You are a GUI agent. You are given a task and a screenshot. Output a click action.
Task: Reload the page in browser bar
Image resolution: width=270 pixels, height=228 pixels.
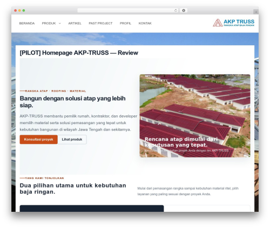pos(175,10)
